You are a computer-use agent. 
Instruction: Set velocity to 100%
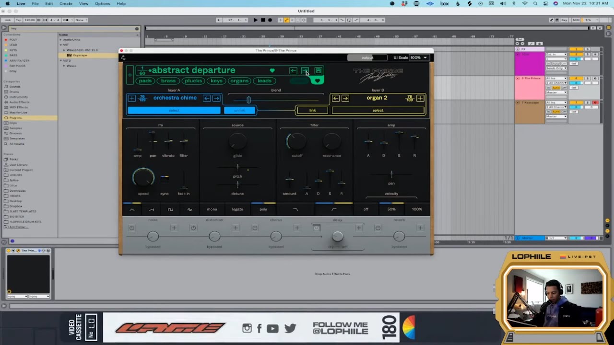click(417, 209)
